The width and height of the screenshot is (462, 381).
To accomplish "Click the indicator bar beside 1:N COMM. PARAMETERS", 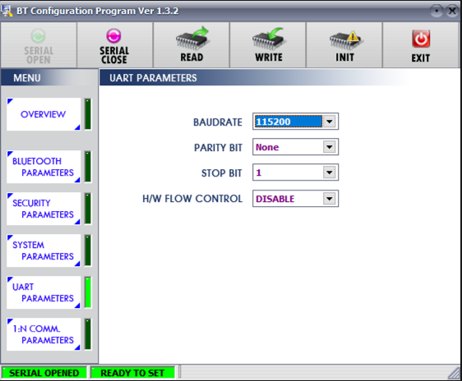I will click(x=88, y=334).
